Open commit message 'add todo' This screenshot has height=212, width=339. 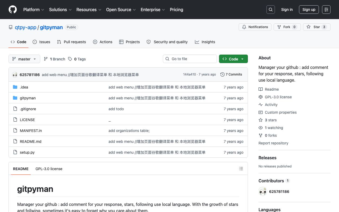click(x=116, y=109)
